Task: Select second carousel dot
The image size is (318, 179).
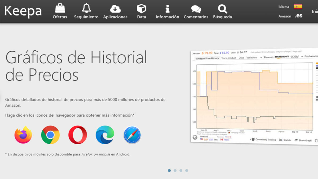Action: pos(175,171)
